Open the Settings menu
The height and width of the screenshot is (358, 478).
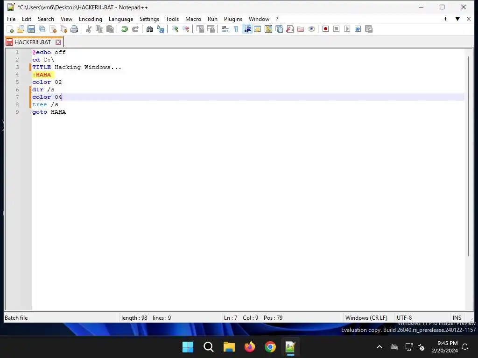click(149, 19)
